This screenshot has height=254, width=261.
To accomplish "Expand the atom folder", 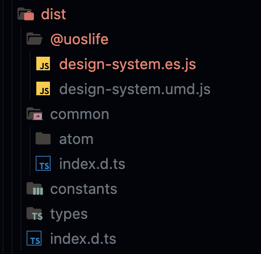I will (76, 139).
